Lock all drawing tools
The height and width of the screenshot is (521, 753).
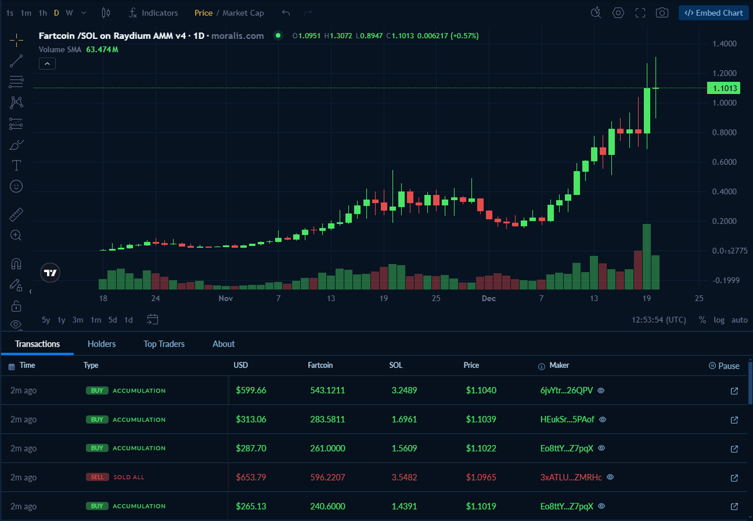(x=16, y=305)
